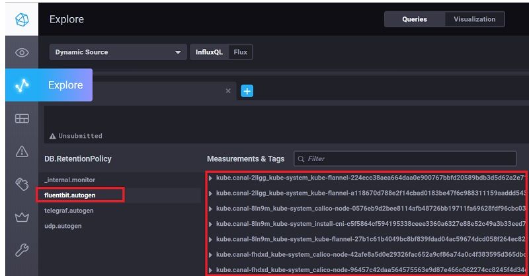The height and width of the screenshot is (276, 529).
Task: Select kube.canal-8ln9m install-cni-c5f5864c measurement text
Action: point(371,224)
